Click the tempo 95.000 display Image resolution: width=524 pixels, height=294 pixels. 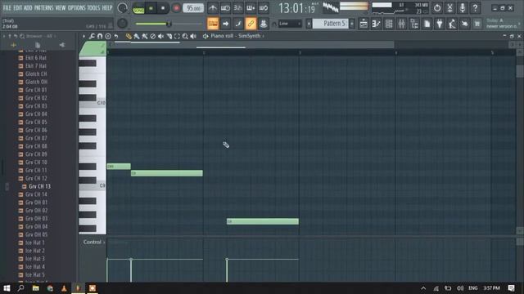point(193,8)
